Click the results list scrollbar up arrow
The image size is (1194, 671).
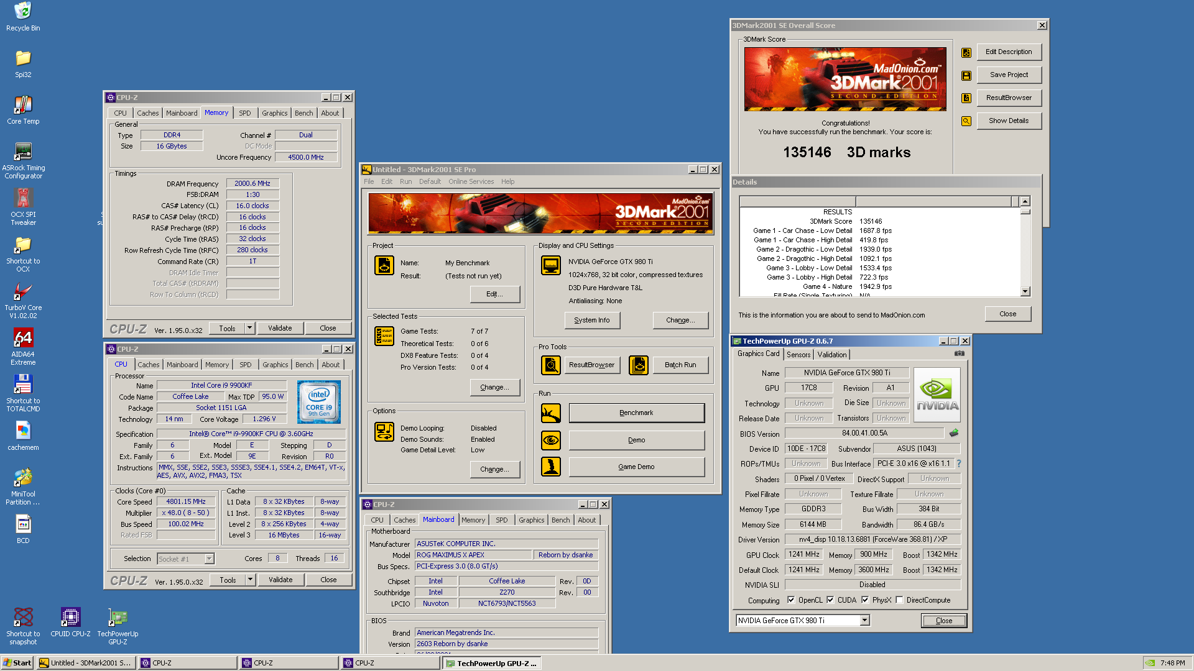click(1025, 201)
